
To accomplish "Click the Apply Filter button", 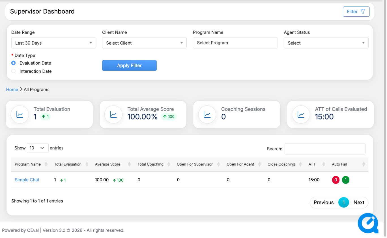I will click(129, 65).
